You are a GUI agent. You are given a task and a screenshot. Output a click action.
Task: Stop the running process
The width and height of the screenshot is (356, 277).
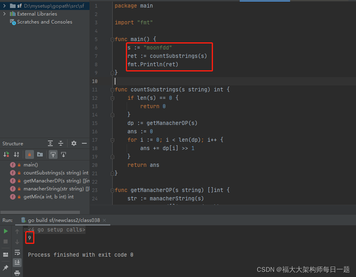6,241
